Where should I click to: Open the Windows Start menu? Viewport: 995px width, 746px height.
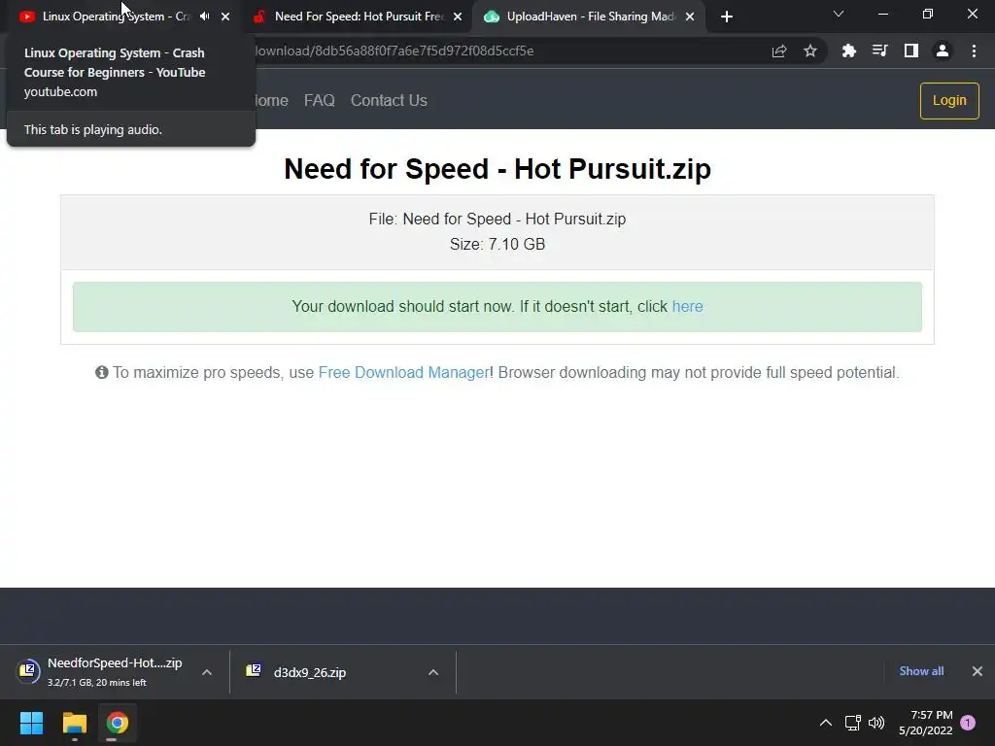coord(32,723)
